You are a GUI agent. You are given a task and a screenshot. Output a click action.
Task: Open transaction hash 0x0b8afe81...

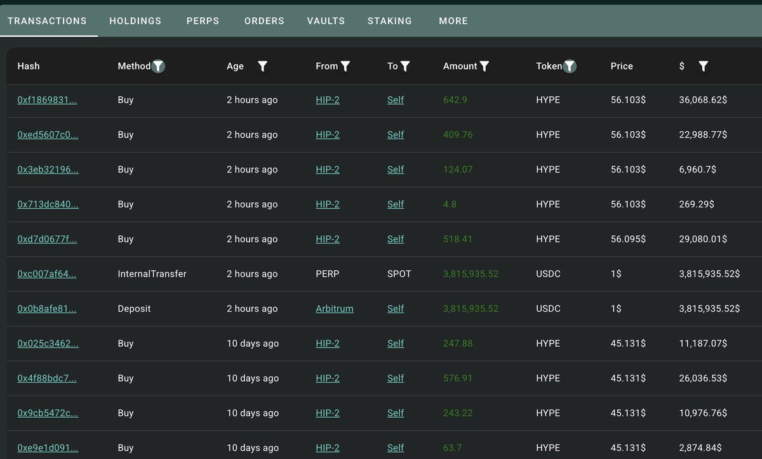click(x=47, y=309)
